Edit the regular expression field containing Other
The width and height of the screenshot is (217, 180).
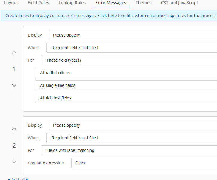click(144, 163)
